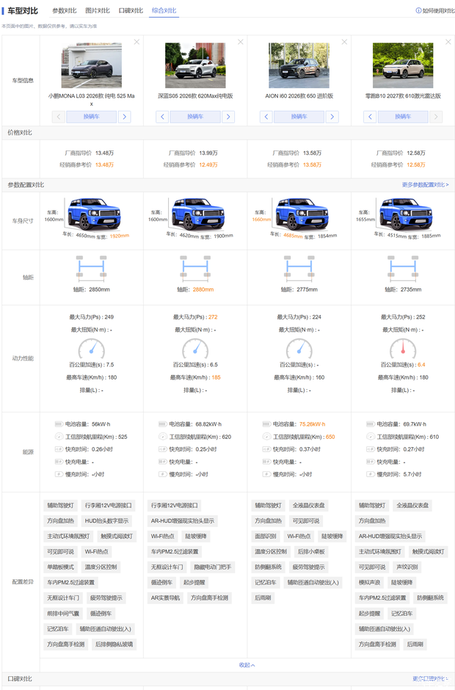
Task: Click the 隐藏电动门把手 tag
Action: click(x=213, y=567)
